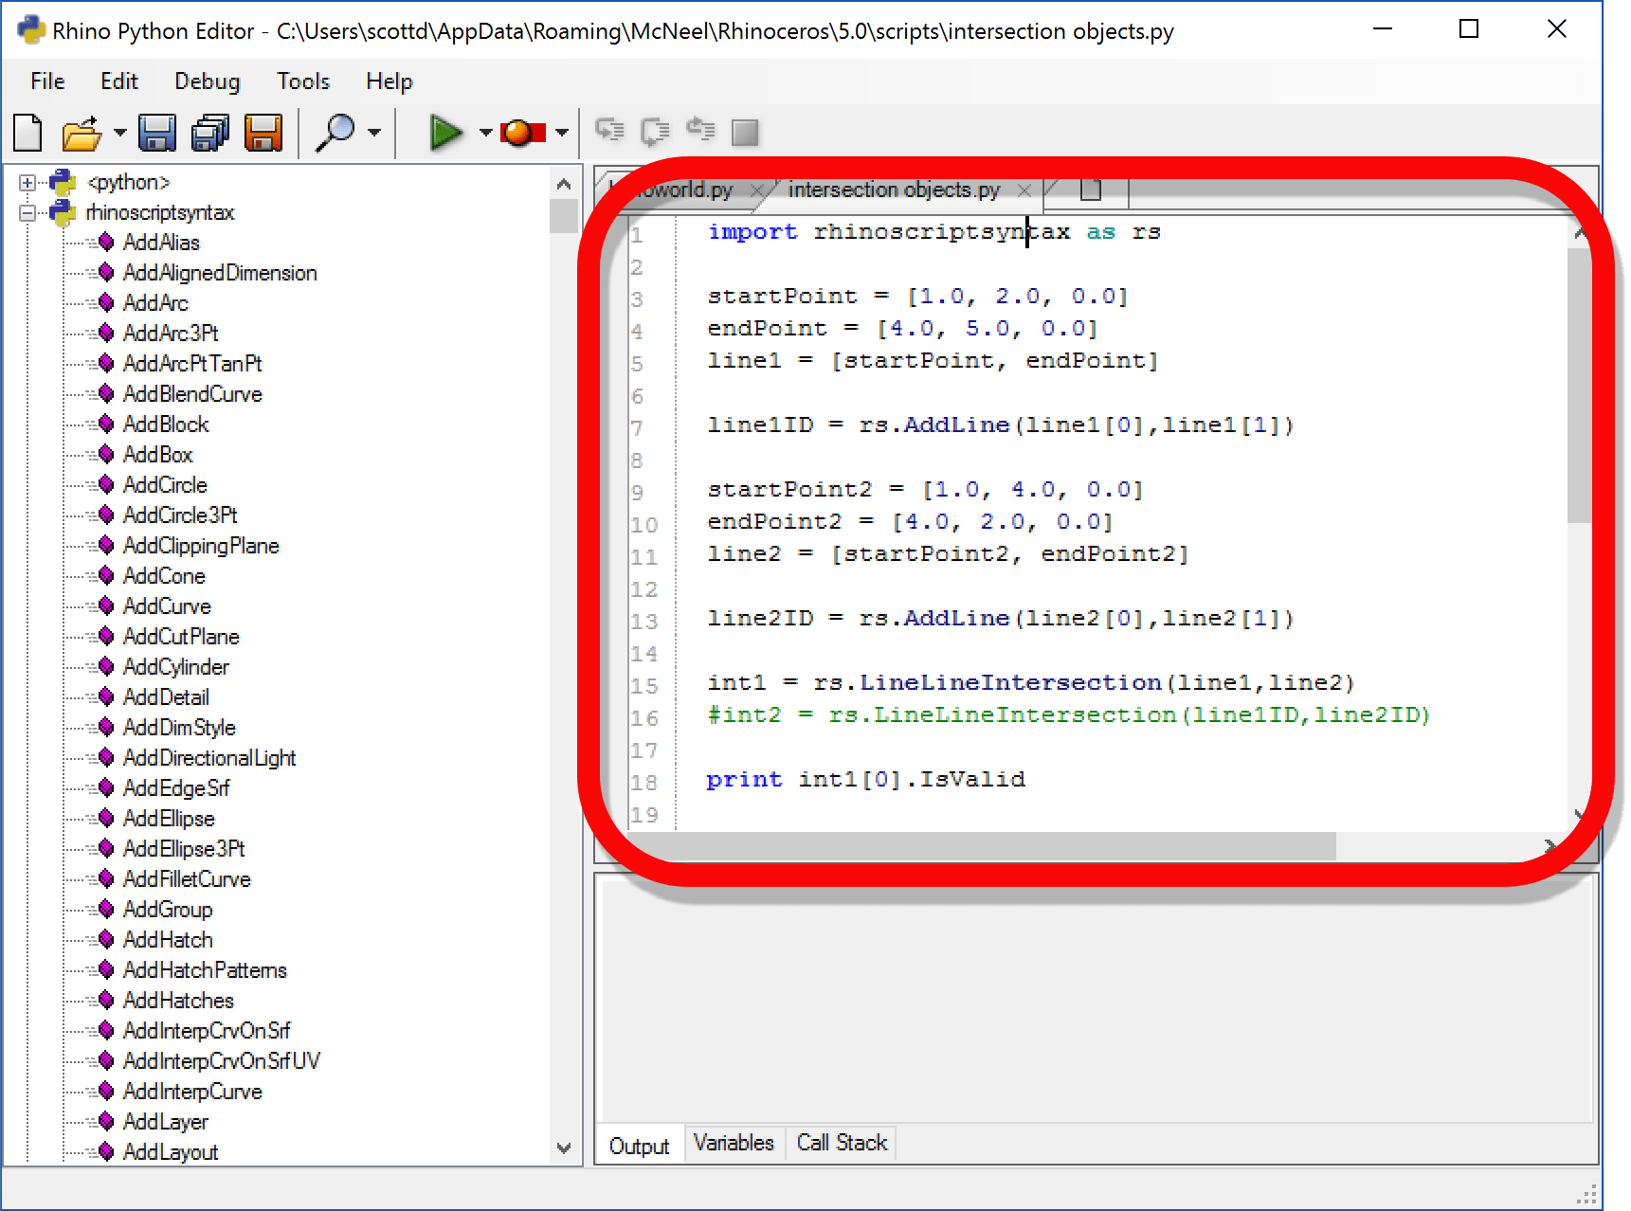
Task: Select AddCircle in the function tree
Action: 165,484
